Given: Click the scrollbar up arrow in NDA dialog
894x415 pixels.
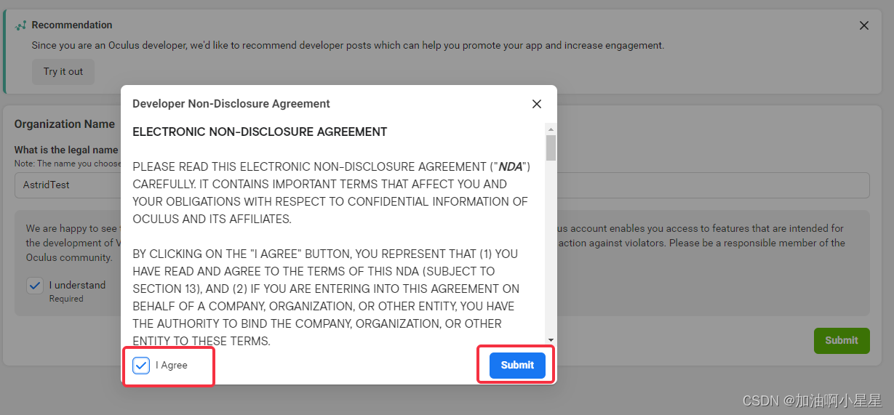Looking at the screenshot, I should 551,128.
